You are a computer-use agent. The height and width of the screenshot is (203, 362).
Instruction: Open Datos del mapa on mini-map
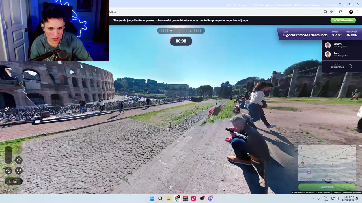(x=333, y=180)
